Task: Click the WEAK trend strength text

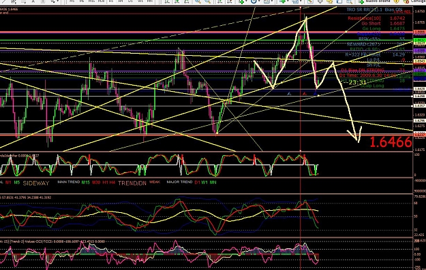Action: (155, 182)
